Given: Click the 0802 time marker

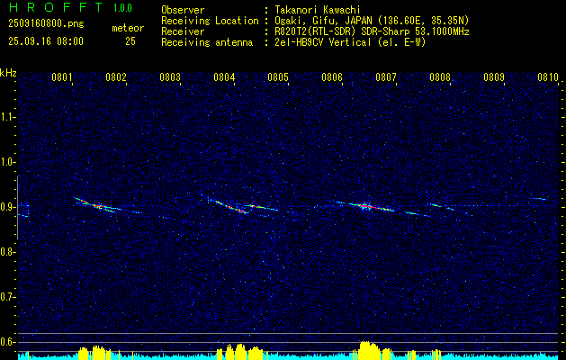Looking at the screenshot, I should (116, 77).
